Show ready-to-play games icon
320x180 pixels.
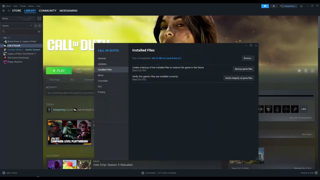40,26
